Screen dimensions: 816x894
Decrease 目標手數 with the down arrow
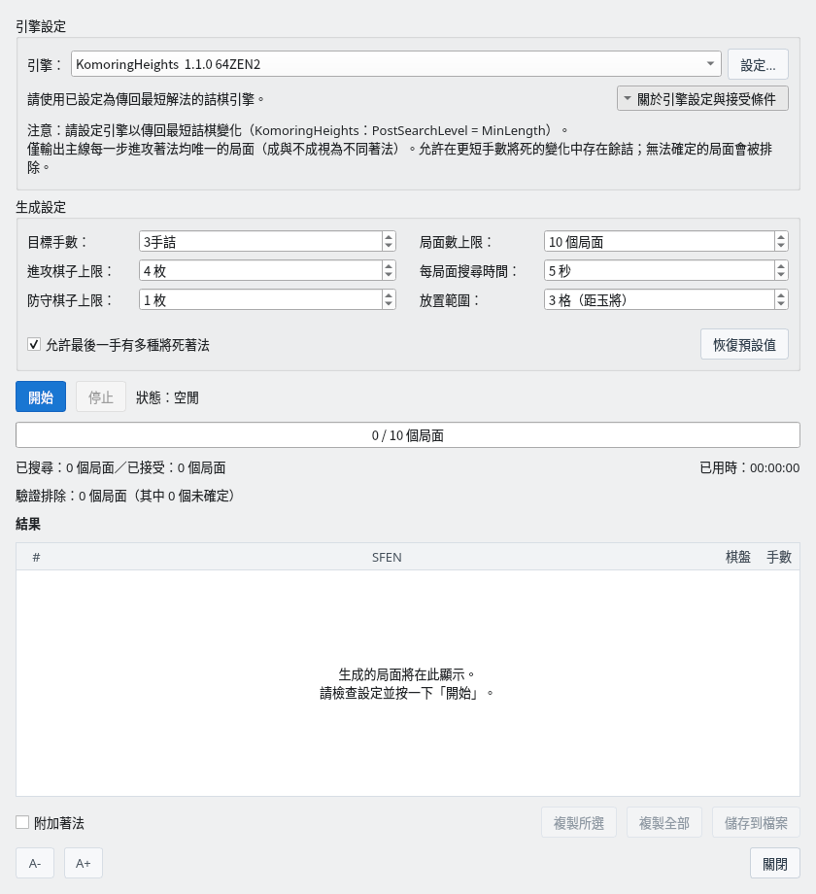[x=389, y=246]
